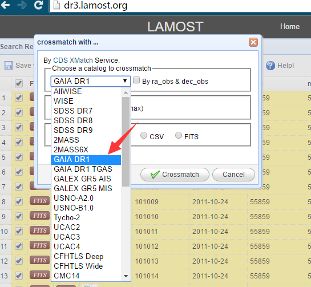Click the browser back arrow

(x=5, y=5)
